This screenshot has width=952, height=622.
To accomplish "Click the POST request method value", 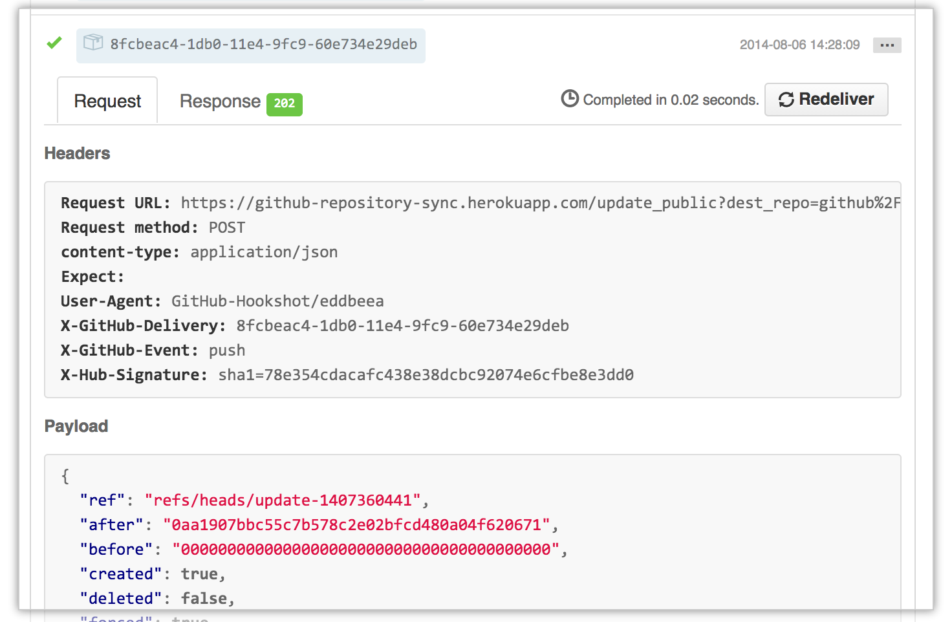I will click(x=226, y=228).
